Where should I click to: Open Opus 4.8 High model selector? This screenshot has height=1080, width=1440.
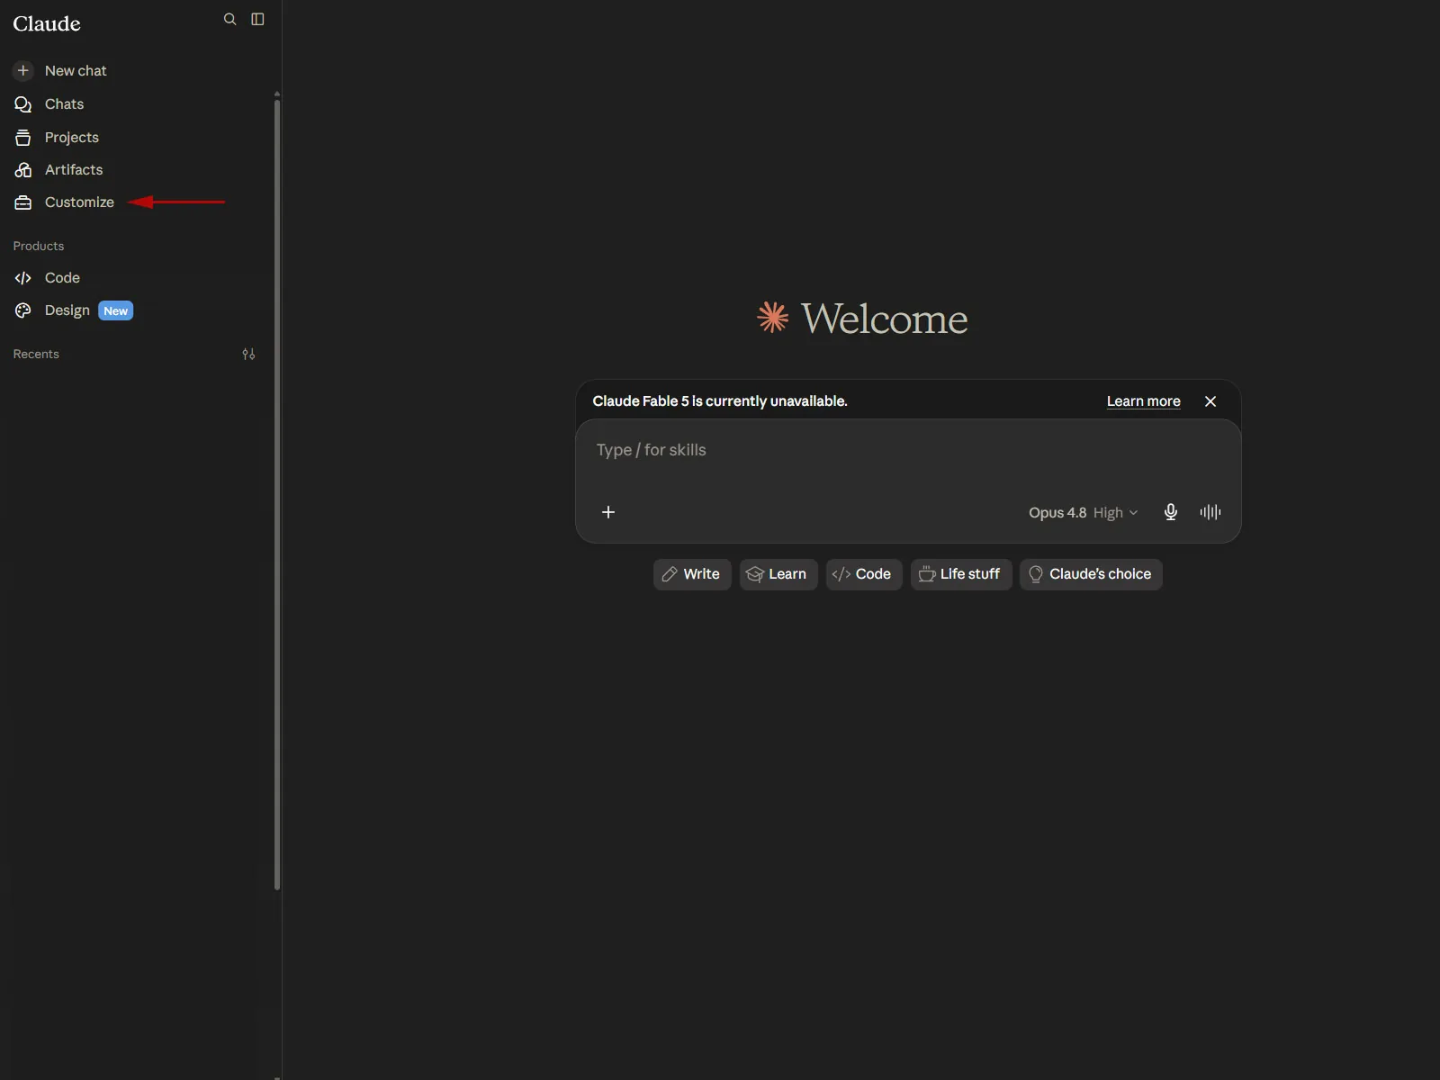click(1084, 513)
